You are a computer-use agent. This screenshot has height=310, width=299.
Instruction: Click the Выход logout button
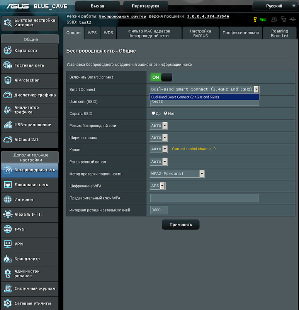(x=97, y=6)
